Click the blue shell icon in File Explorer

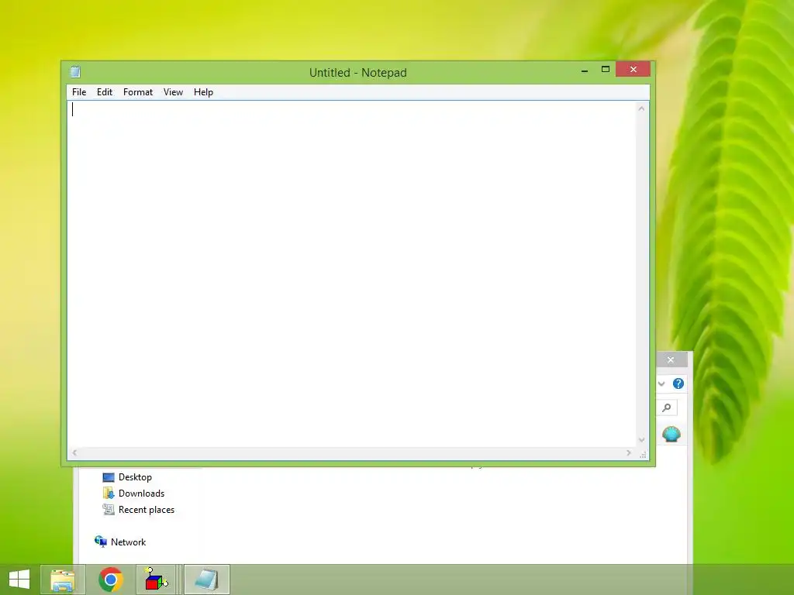click(671, 434)
